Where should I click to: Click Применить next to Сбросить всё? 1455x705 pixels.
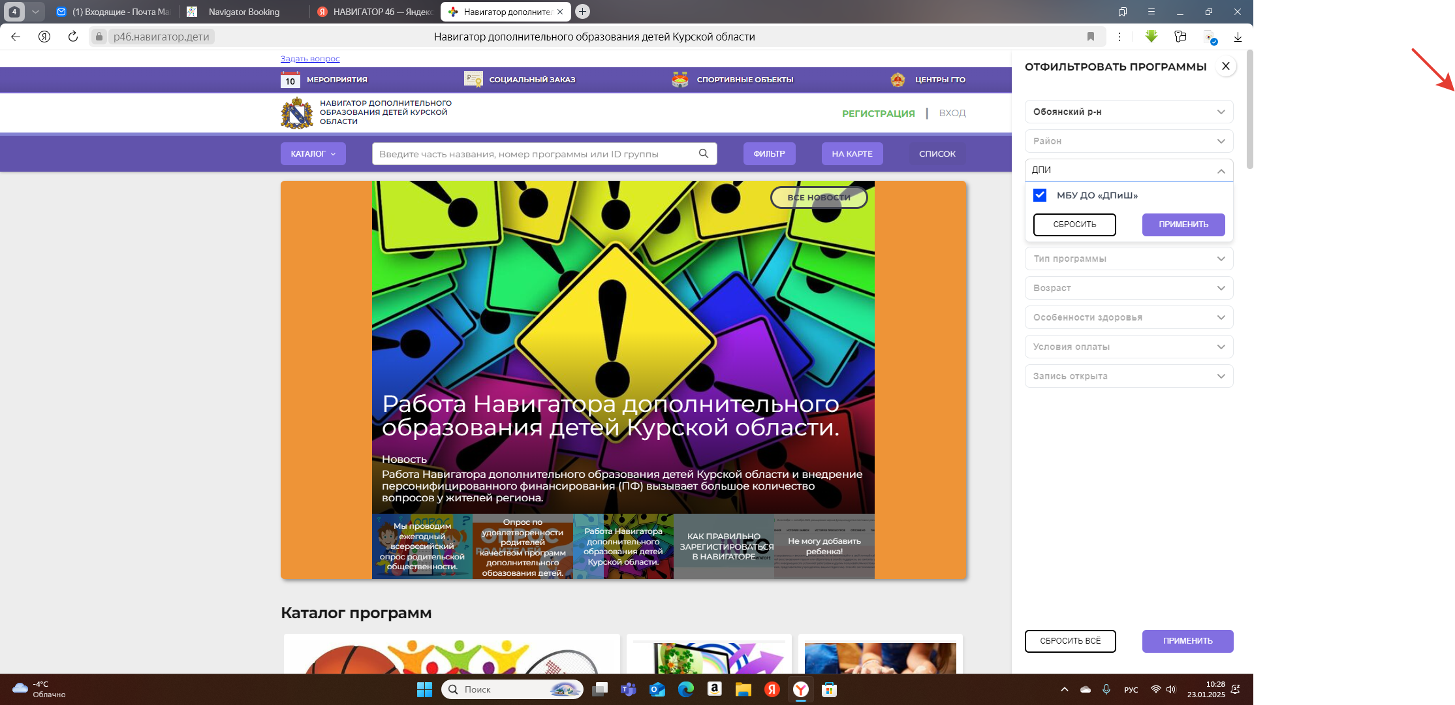point(1188,641)
